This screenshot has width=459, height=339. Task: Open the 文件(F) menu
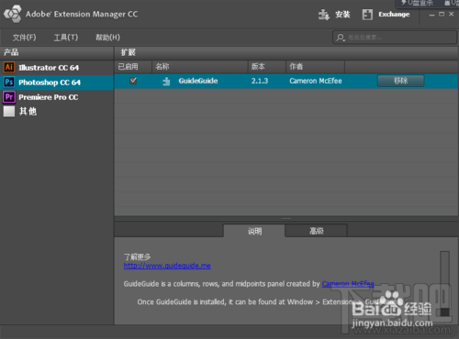pyautogui.click(x=24, y=38)
